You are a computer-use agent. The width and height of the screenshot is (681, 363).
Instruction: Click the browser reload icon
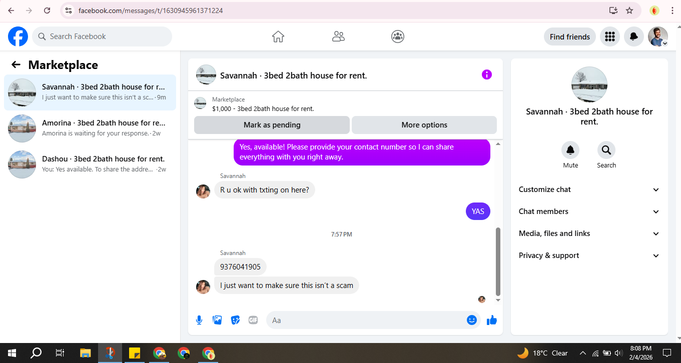[47, 10]
